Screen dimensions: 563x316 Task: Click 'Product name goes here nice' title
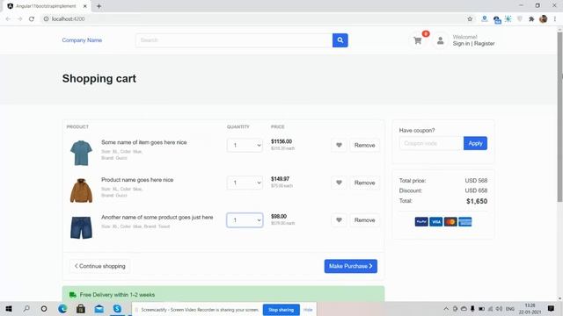(137, 180)
